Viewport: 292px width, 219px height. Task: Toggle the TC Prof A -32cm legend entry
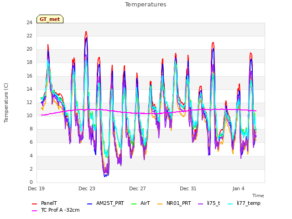[x=56, y=210]
